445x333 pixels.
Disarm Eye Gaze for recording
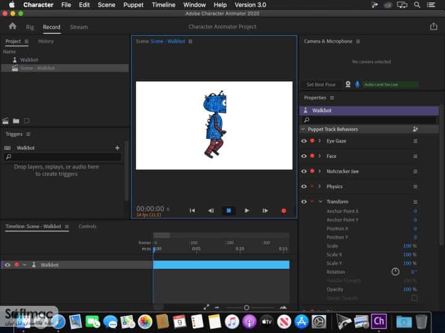312,141
